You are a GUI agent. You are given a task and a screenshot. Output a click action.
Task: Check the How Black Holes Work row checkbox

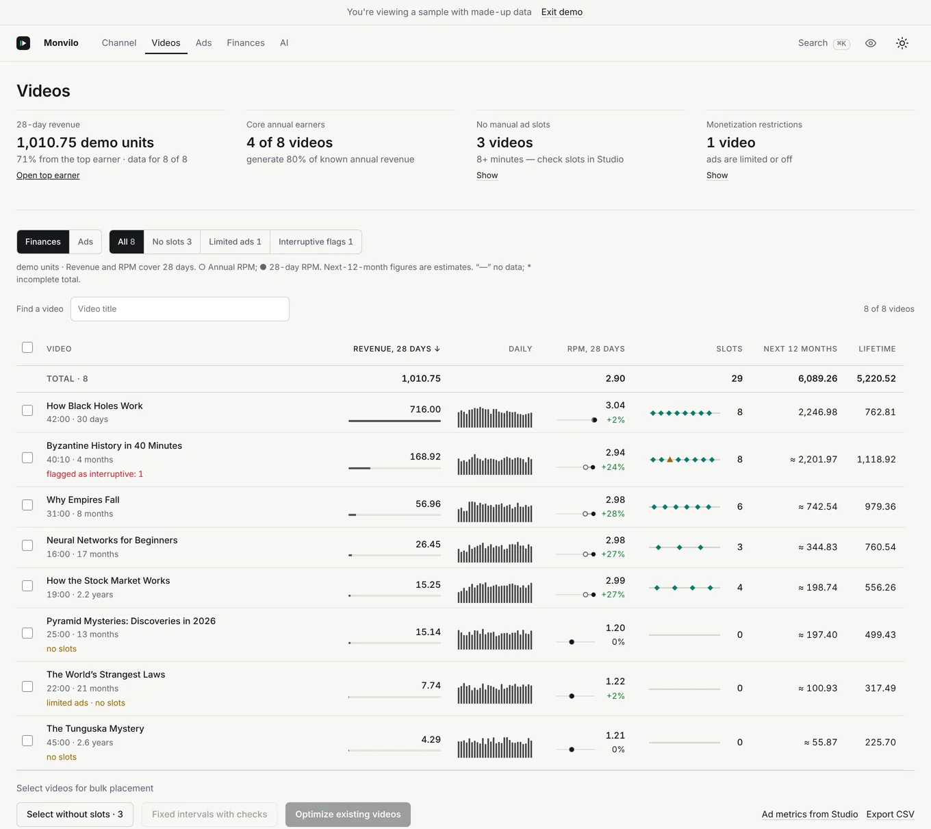point(27,410)
